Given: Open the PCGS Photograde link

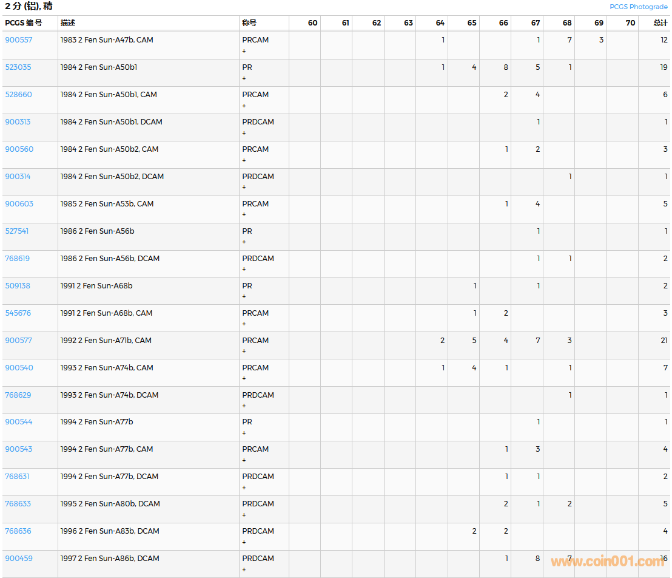Looking at the screenshot, I should click(x=638, y=7).
